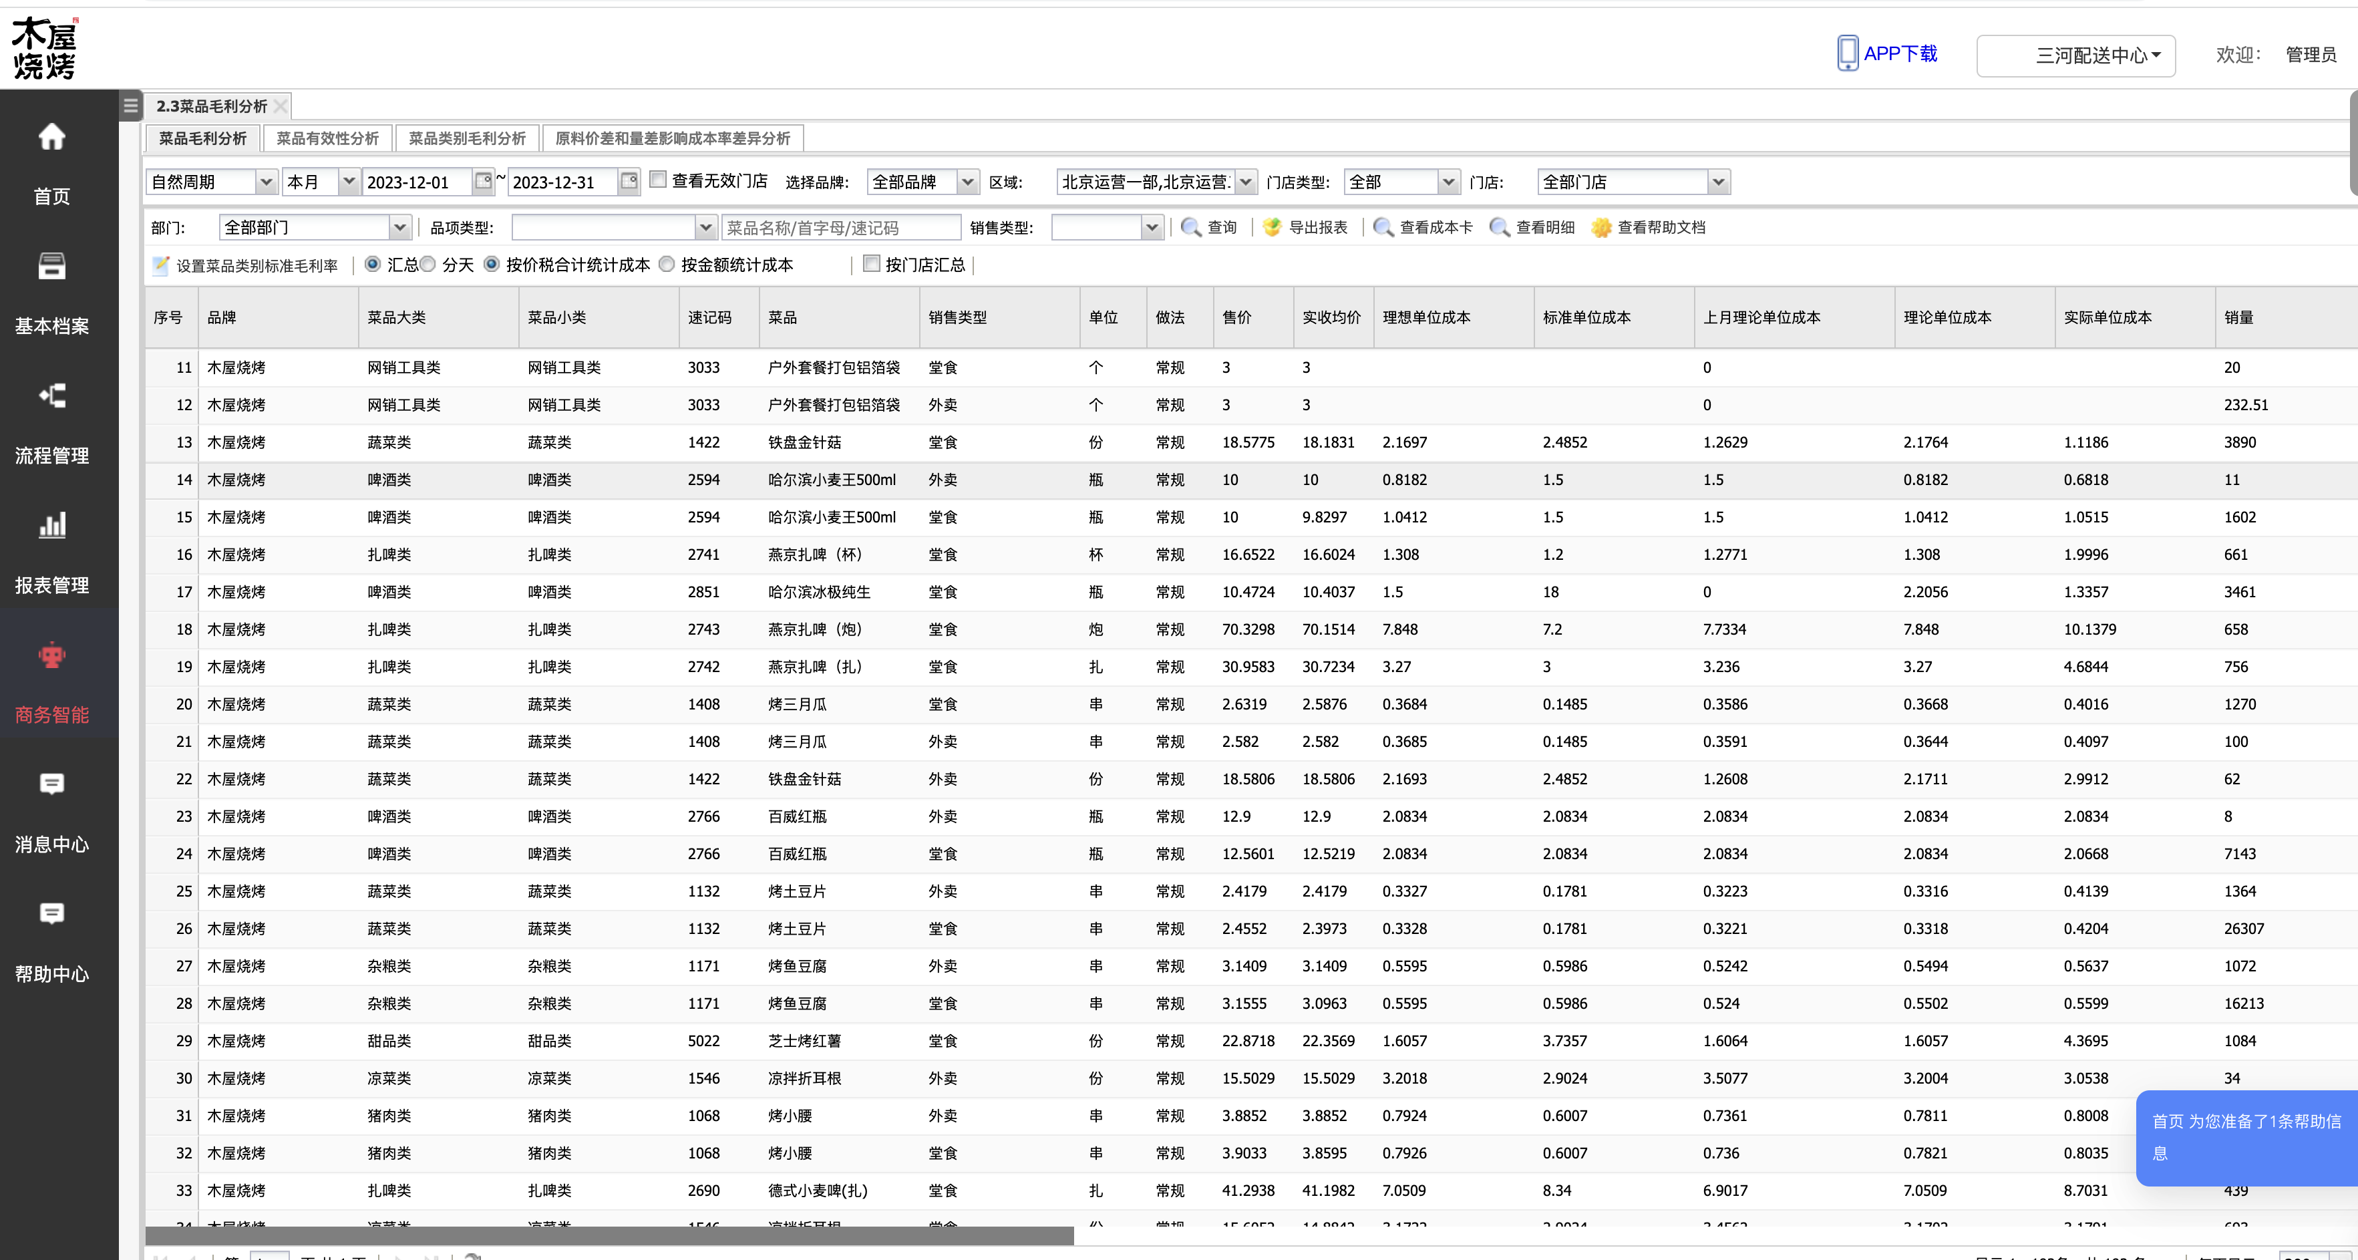Click the horizontal table scrollbar thumb
The height and width of the screenshot is (1260, 2358).
coord(610,1235)
